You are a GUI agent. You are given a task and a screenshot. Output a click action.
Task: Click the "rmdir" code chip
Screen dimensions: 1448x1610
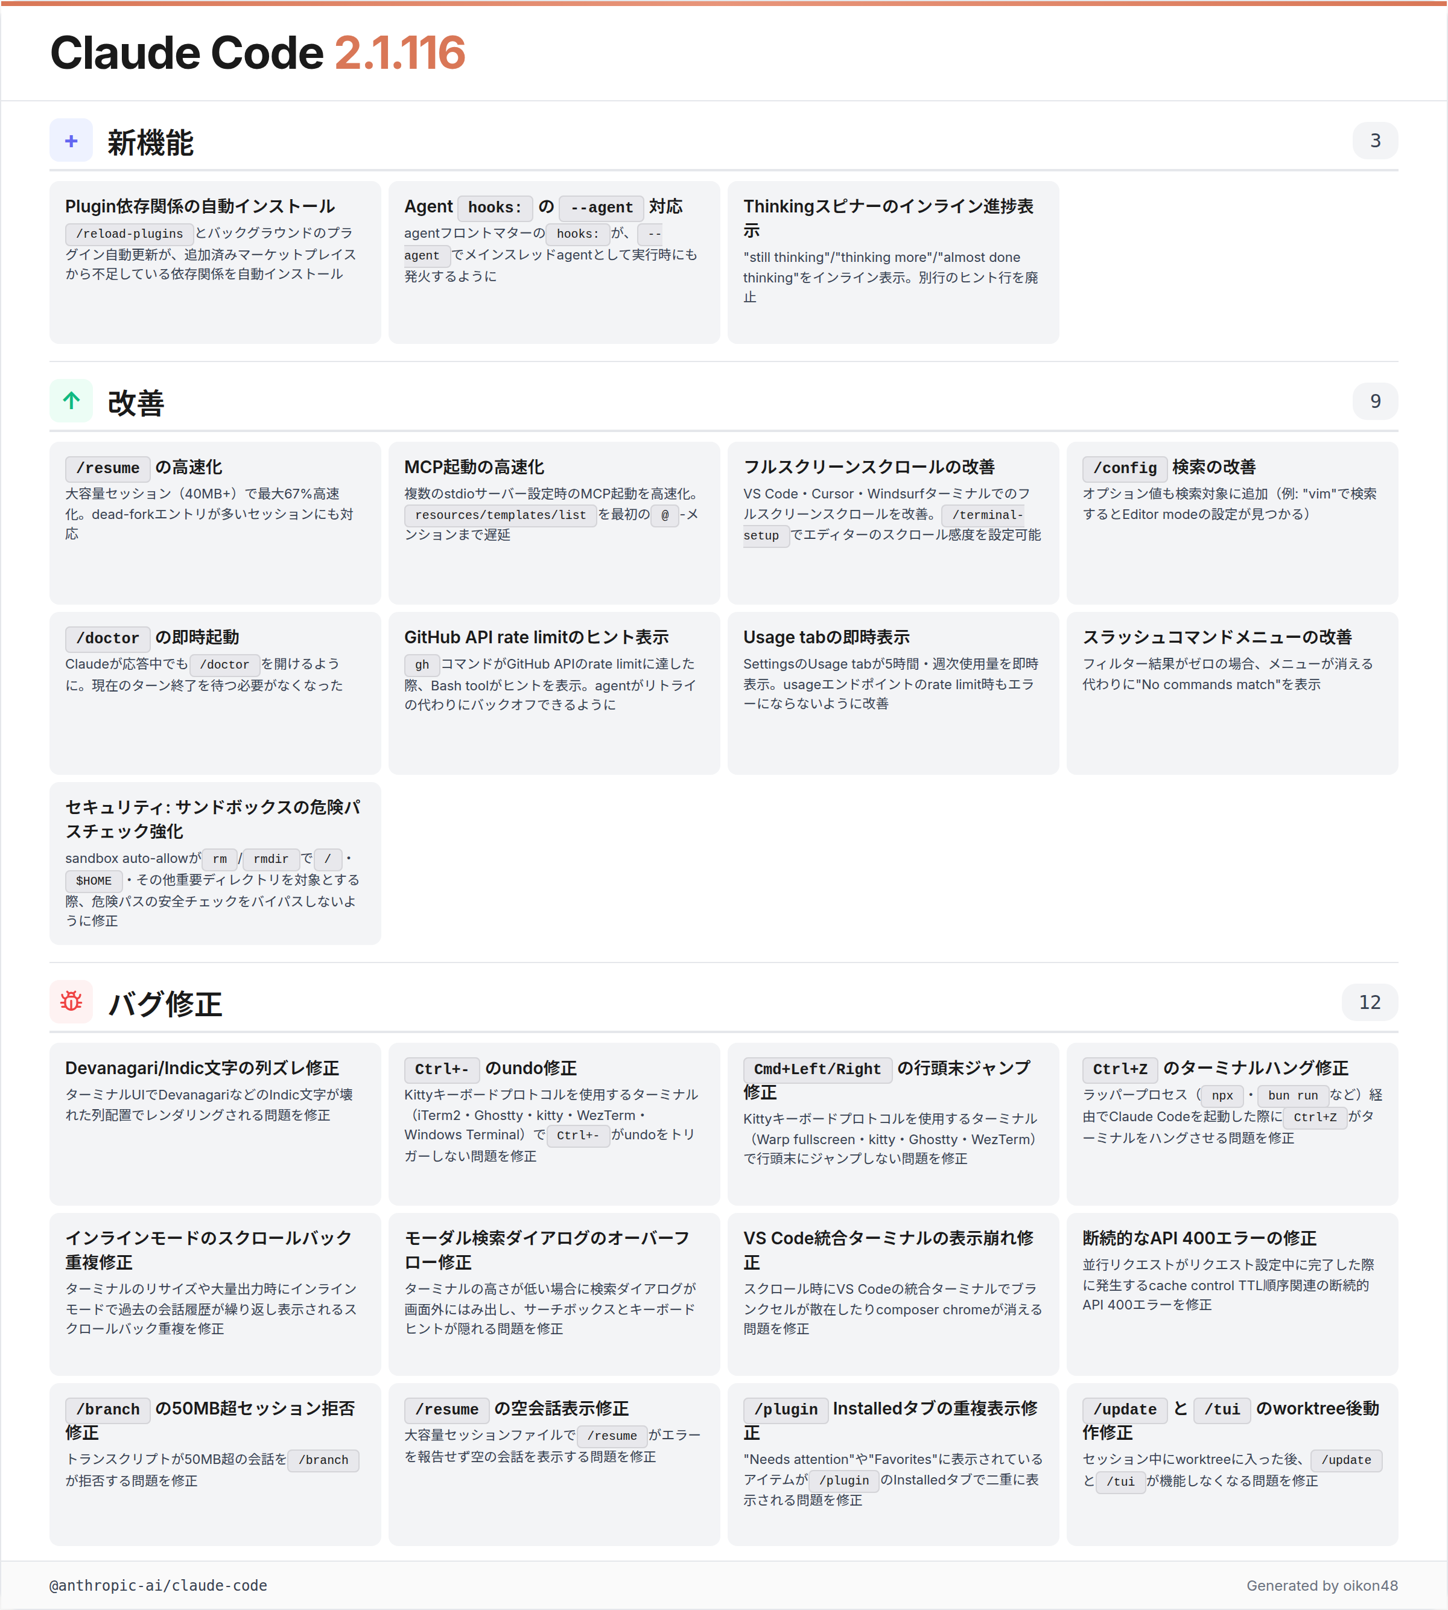pyautogui.click(x=270, y=859)
